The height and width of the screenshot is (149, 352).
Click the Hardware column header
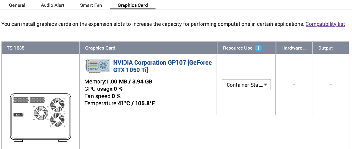(294, 48)
